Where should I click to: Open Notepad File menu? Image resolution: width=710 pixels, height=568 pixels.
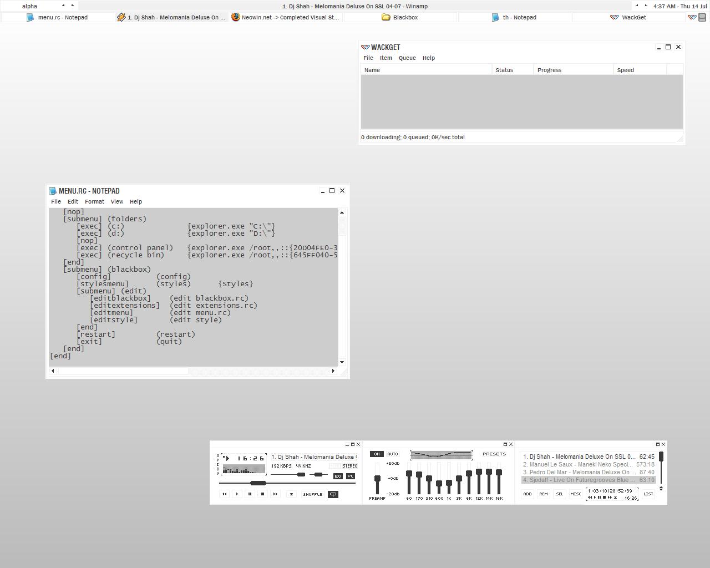pyautogui.click(x=56, y=201)
